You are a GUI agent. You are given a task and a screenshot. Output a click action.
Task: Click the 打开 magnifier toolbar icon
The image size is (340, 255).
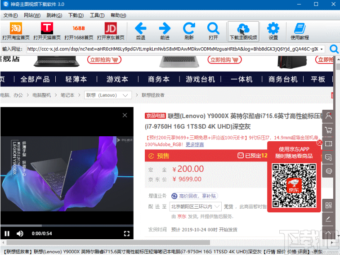coord(213,31)
